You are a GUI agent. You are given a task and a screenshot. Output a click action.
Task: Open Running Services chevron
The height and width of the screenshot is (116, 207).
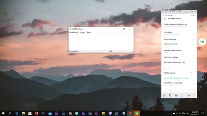pos(194,39)
